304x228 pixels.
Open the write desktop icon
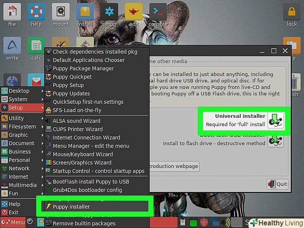(x=12, y=46)
